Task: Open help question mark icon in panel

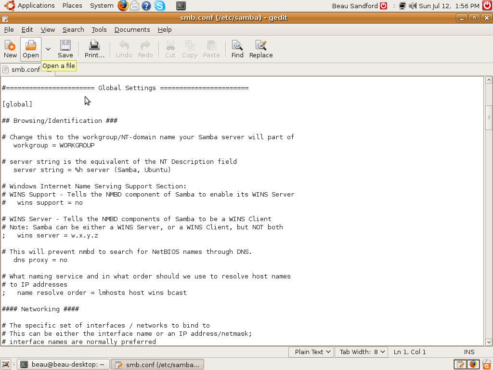Action: point(146,6)
